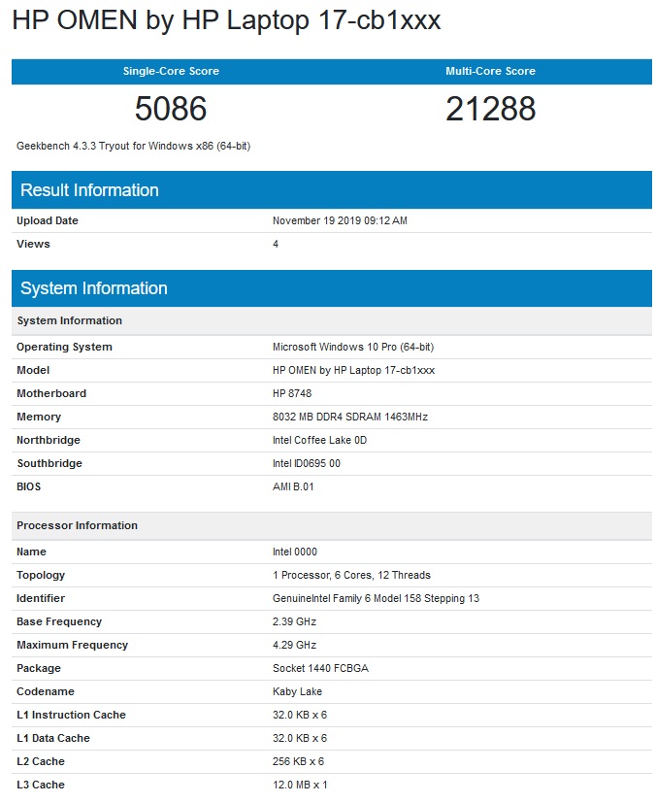
Task: Select AMI B.01 BIOS value
Action: (x=293, y=486)
